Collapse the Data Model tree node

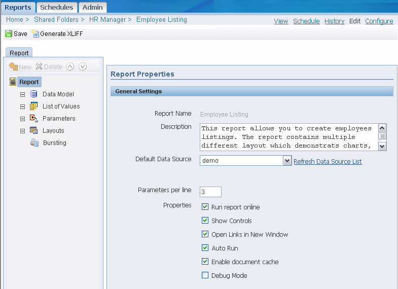tap(22, 94)
